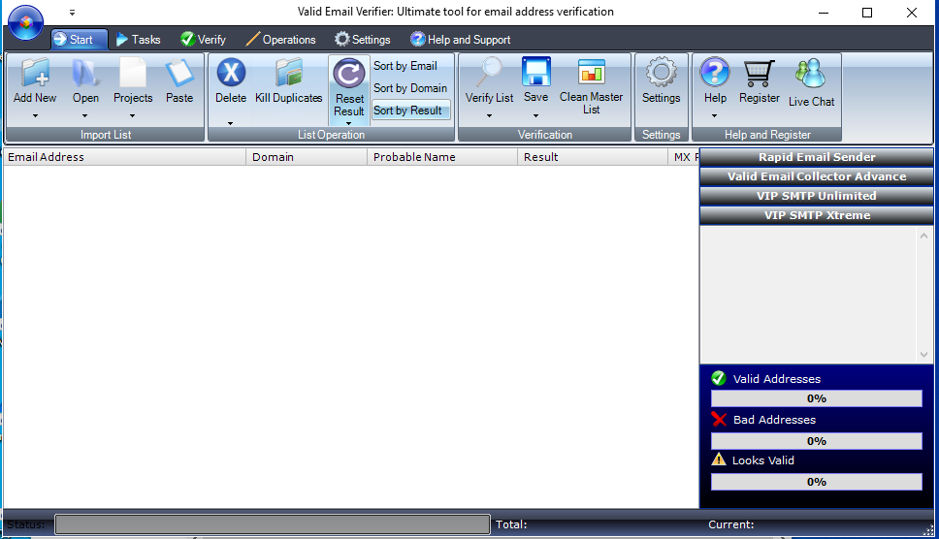The image size is (939, 539).
Task: Click the Delete X icon
Action: (x=231, y=73)
